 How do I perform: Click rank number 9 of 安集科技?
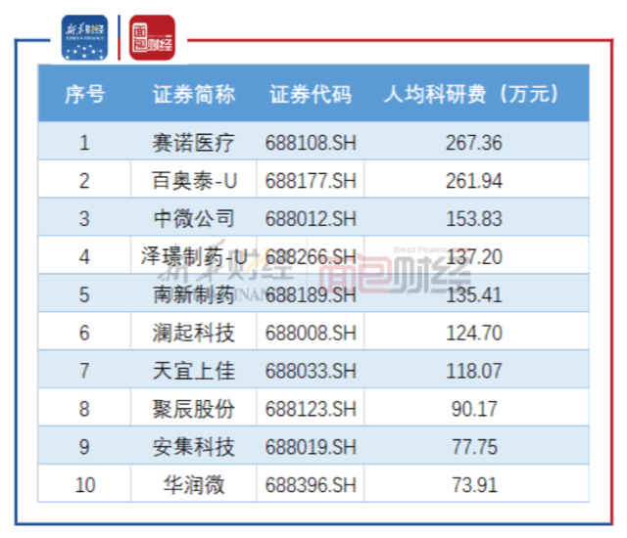(x=84, y=447)
